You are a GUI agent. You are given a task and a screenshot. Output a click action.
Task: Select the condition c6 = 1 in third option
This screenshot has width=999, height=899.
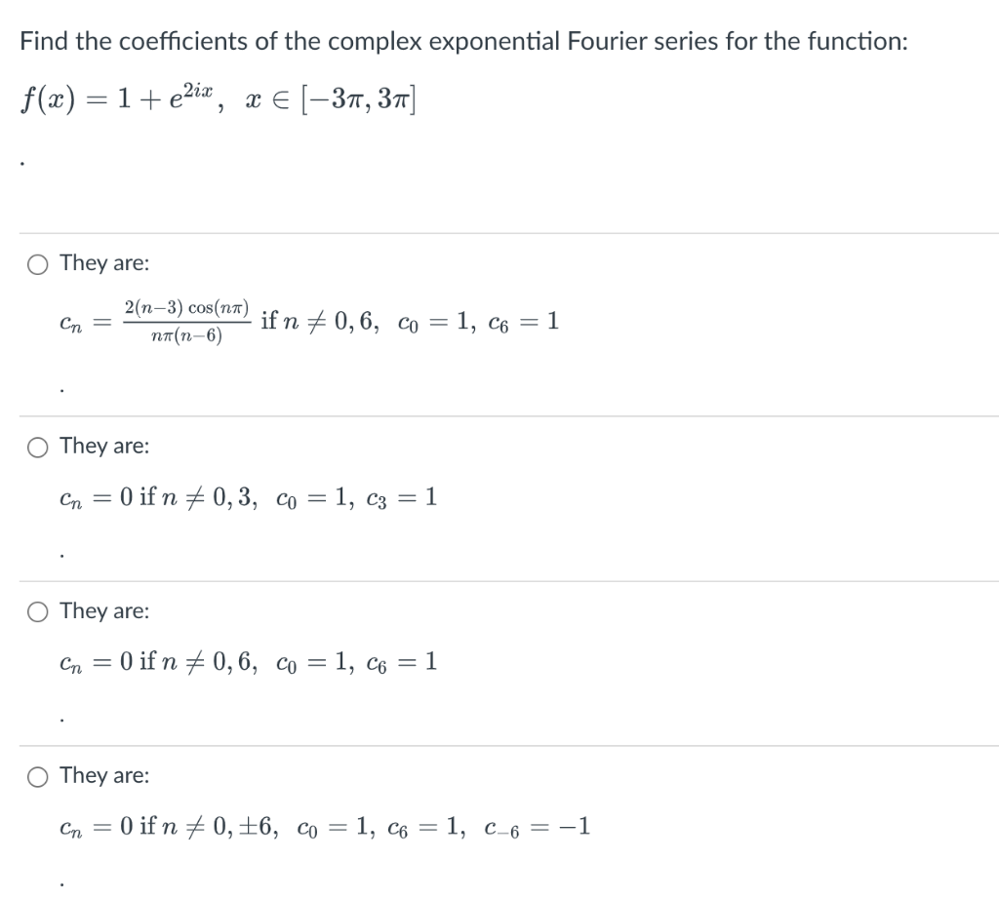coord(412,662)
